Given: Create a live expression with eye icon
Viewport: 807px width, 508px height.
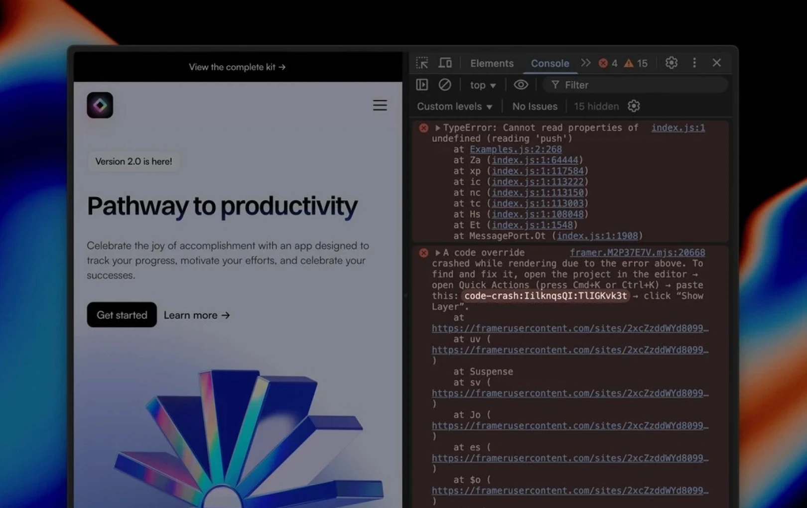Looking at the screenshot, I should [x=521, y=85].
